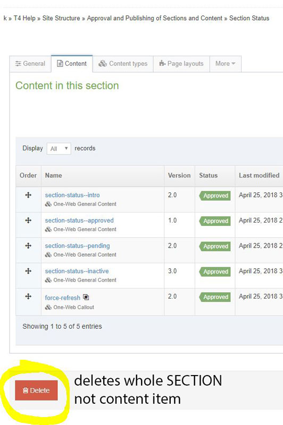Click T4 Help breadcrumb link
283x425 pixels.
click(24, 18)
